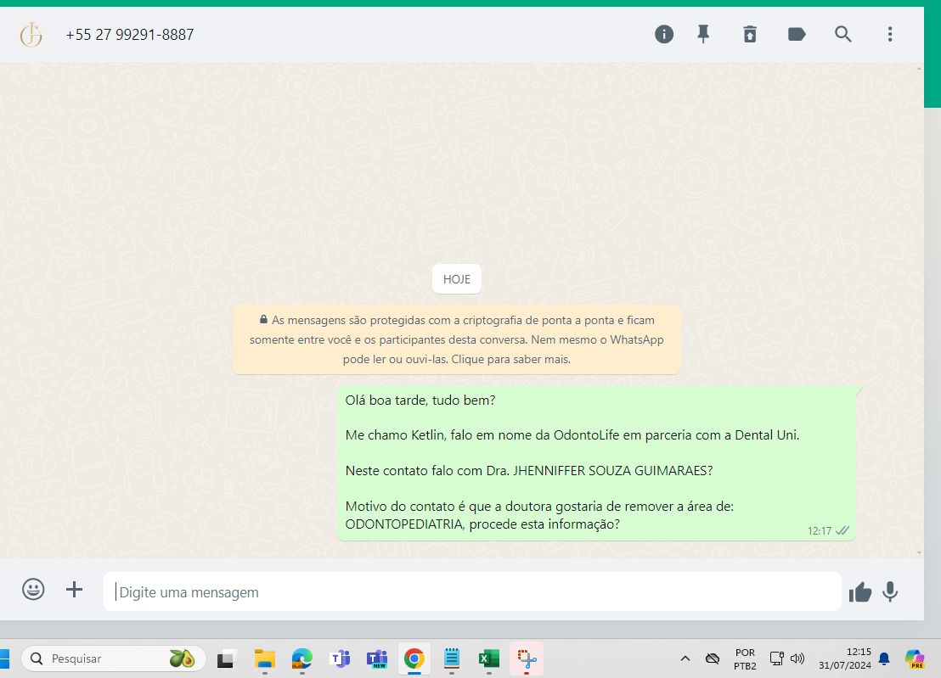
Task: Open Microsoft Teams classic icon
Action: click(x=340, y=658)
